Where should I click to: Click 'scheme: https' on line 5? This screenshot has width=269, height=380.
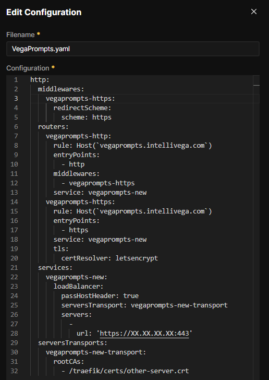pyautogui.click(x=86, y=117)
